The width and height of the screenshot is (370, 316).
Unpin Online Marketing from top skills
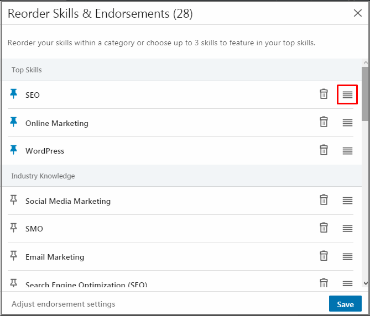pos(14,123)
